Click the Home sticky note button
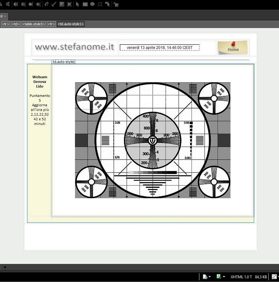The height and width of the screenshot is (282, 279). (x=233, y=47)
